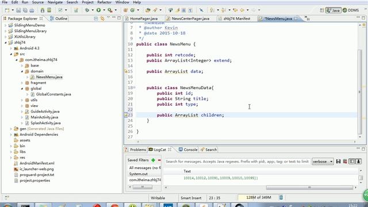Open the Android Virtual Device Manager icon
Viewport: 368px width, 207px height.
pyautogui.click(x=49, y=10)
